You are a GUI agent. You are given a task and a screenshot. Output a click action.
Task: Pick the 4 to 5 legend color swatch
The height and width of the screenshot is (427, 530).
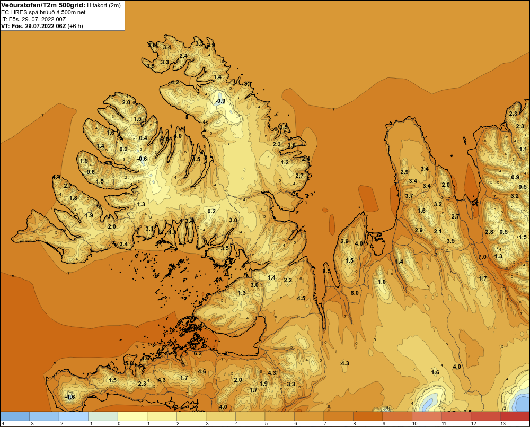[x=250, y=416]
